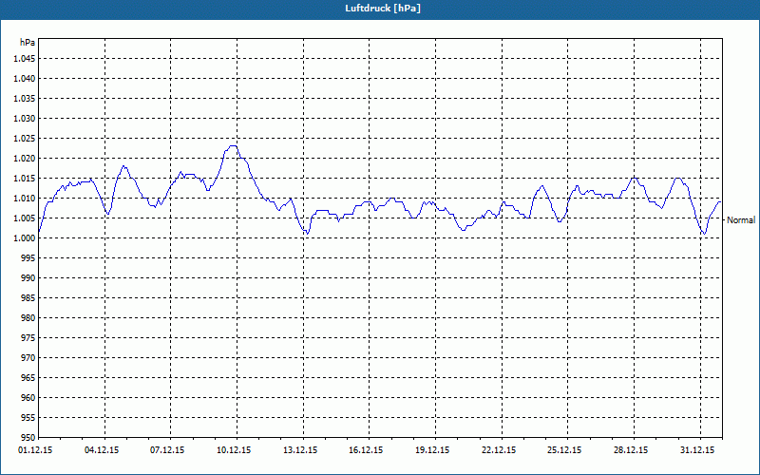Click the 13.12.15 x-axis date
Viewport: 760px width, 475px height.
tap(300, 450)
